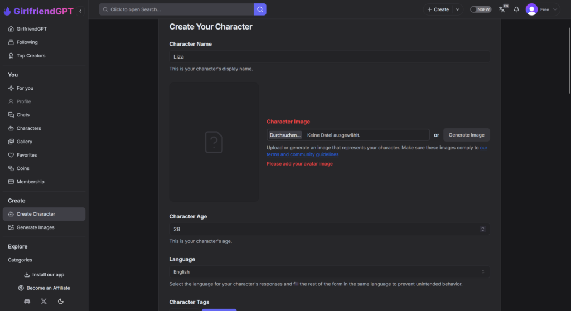Click the For you sparkle icon
Screen dimensions: 571x311
tap(11, 88)
